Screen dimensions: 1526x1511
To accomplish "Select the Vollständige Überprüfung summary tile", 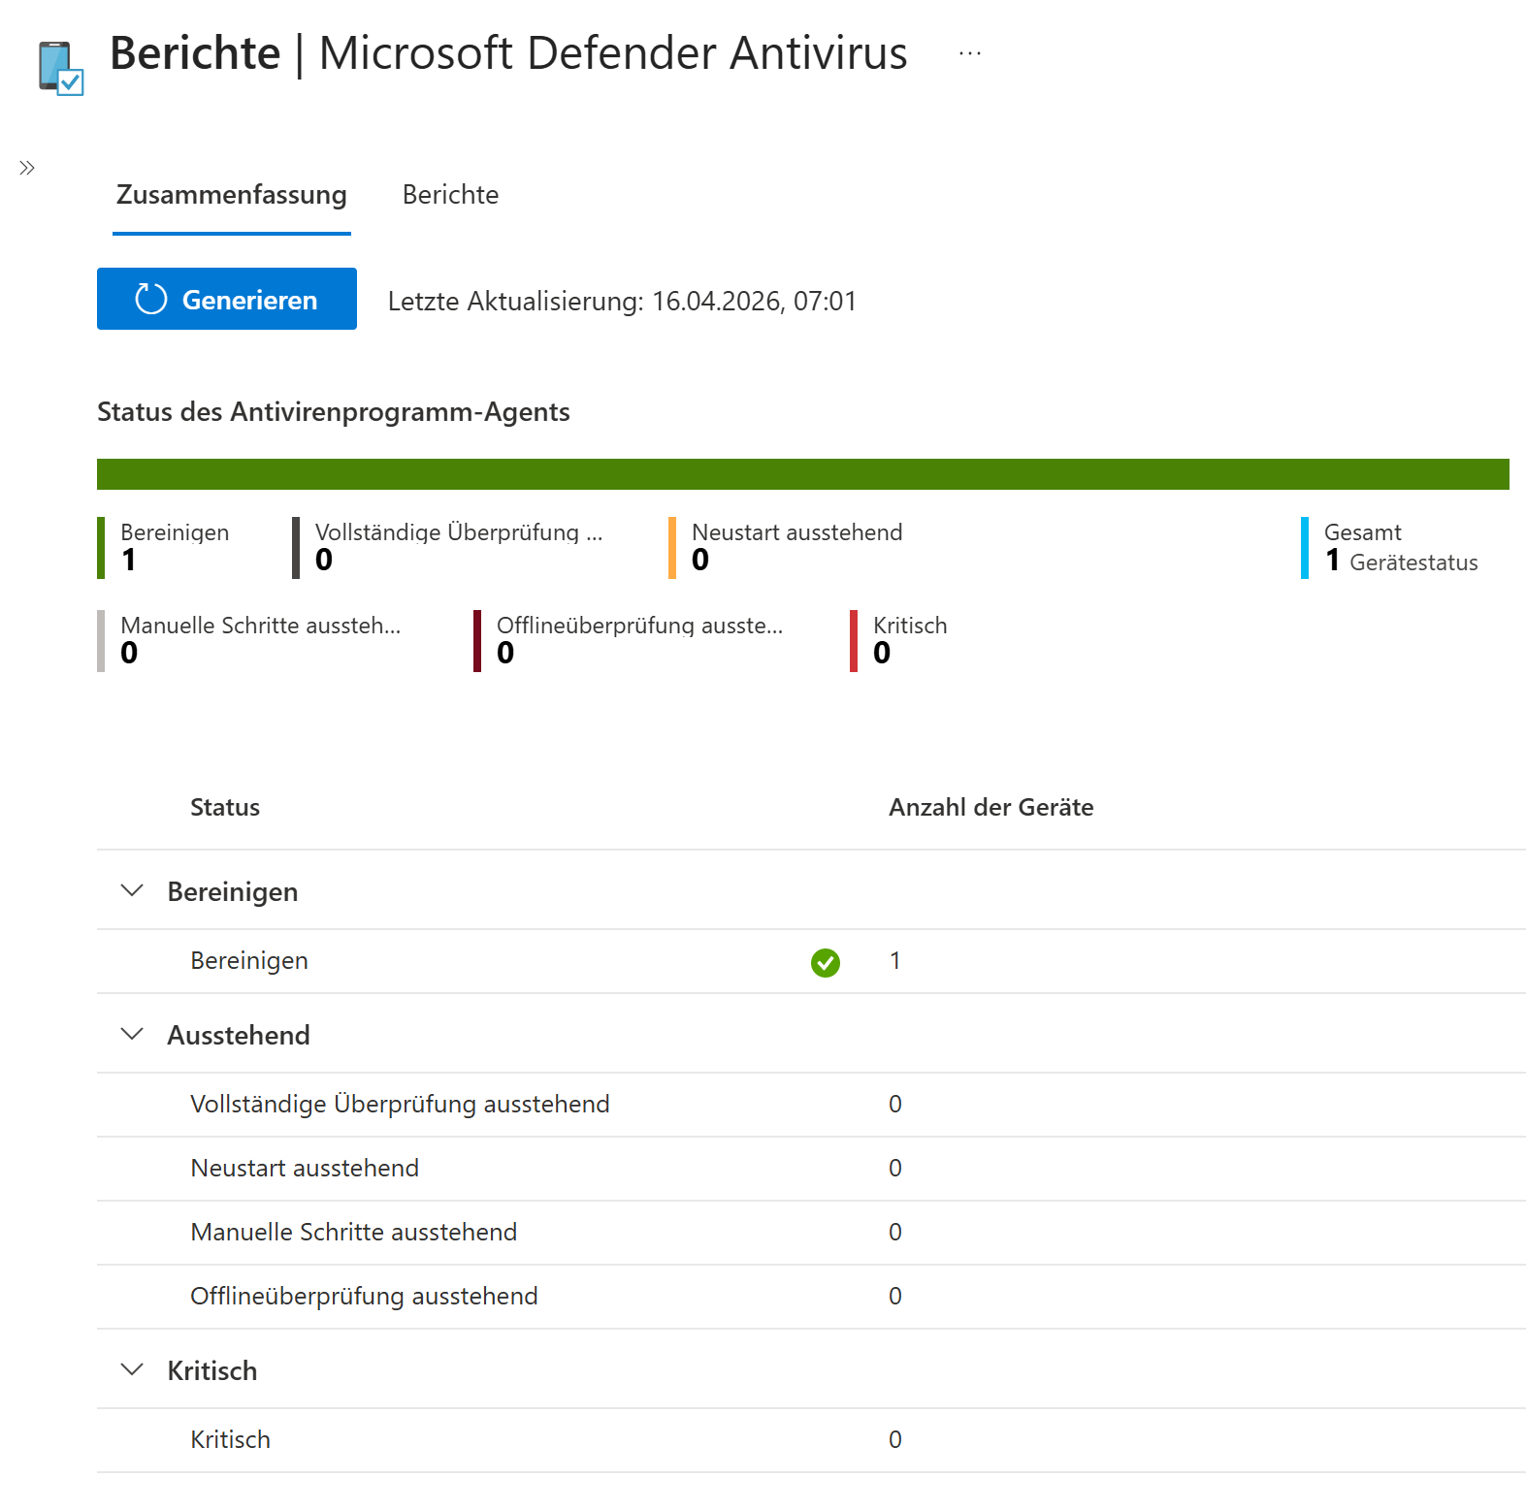I will coord(448,547).
